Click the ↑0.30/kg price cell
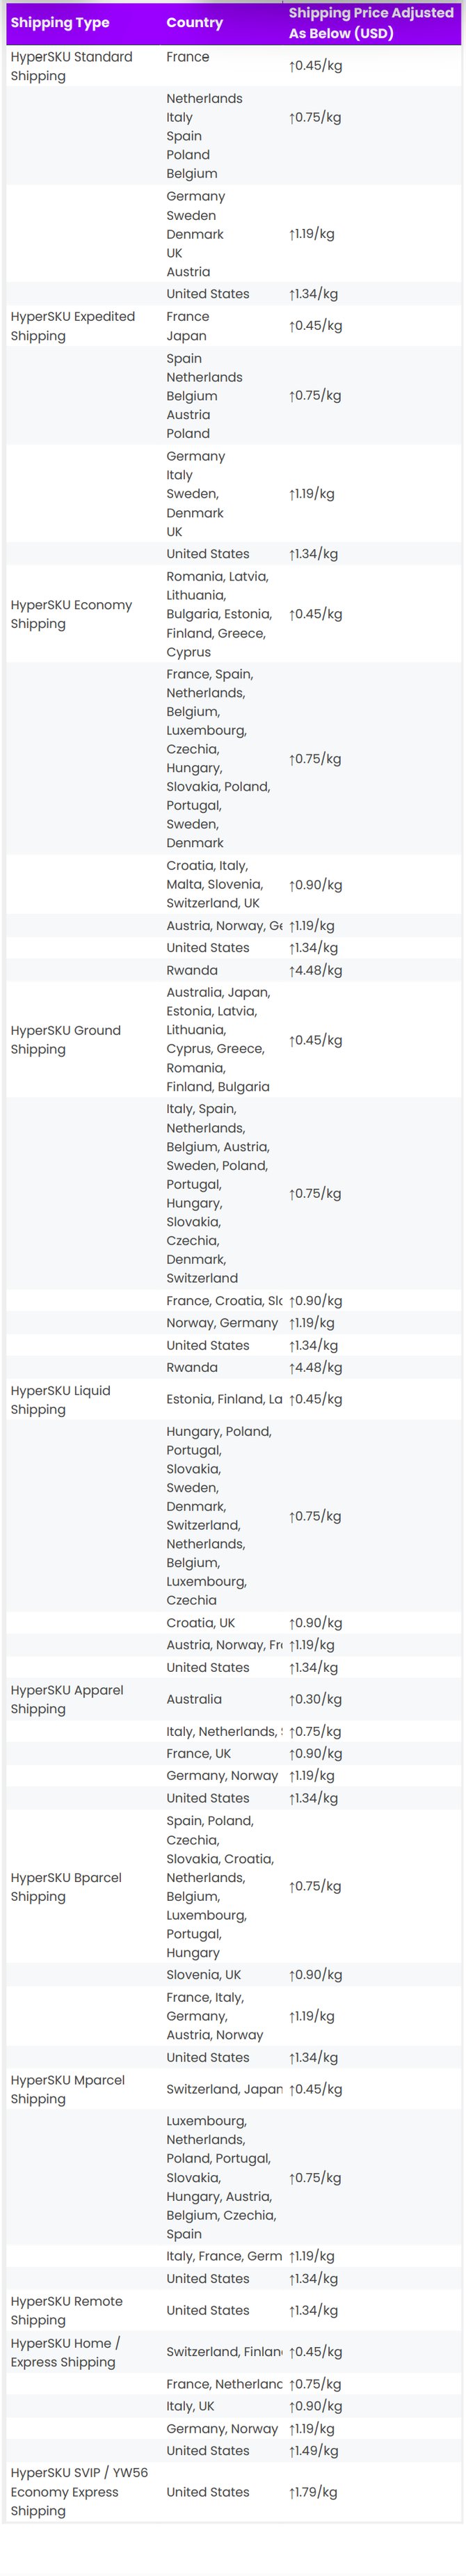Screen dimensions: 466x2576 315,1699
